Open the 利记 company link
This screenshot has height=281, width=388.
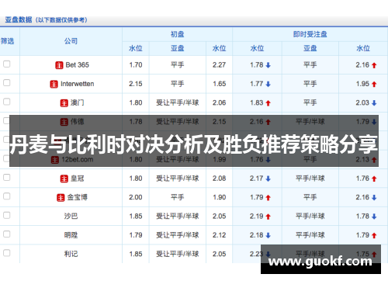(x=71, y=254)
